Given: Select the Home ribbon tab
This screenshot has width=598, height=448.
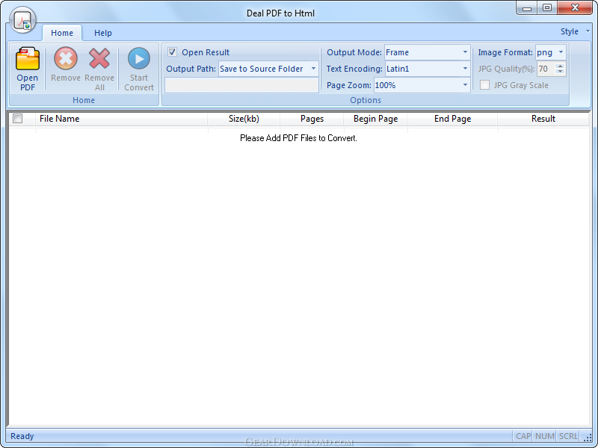Looking at the screenshot, I should click(x=62, y=33).
